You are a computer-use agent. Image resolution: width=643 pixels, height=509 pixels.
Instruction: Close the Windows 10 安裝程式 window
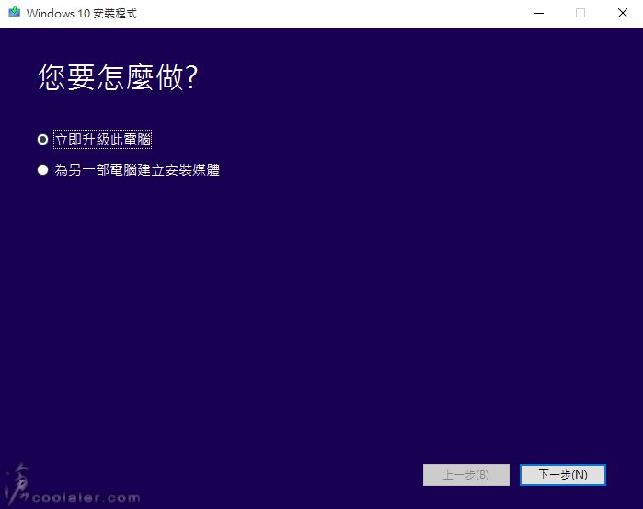pyautogui.click(x=622, y=13)
